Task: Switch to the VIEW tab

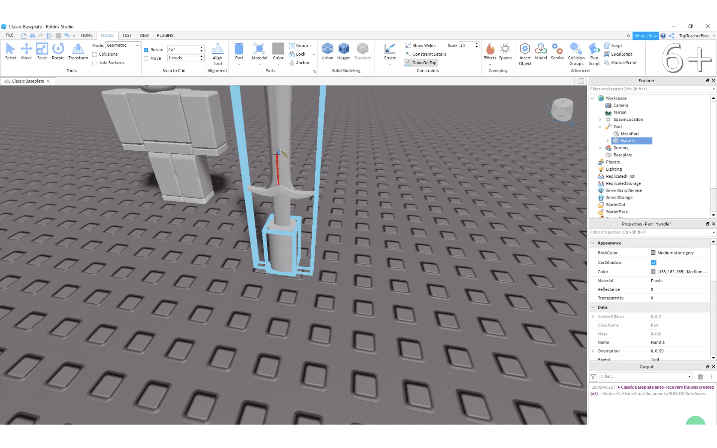Action: pos(144,35)
